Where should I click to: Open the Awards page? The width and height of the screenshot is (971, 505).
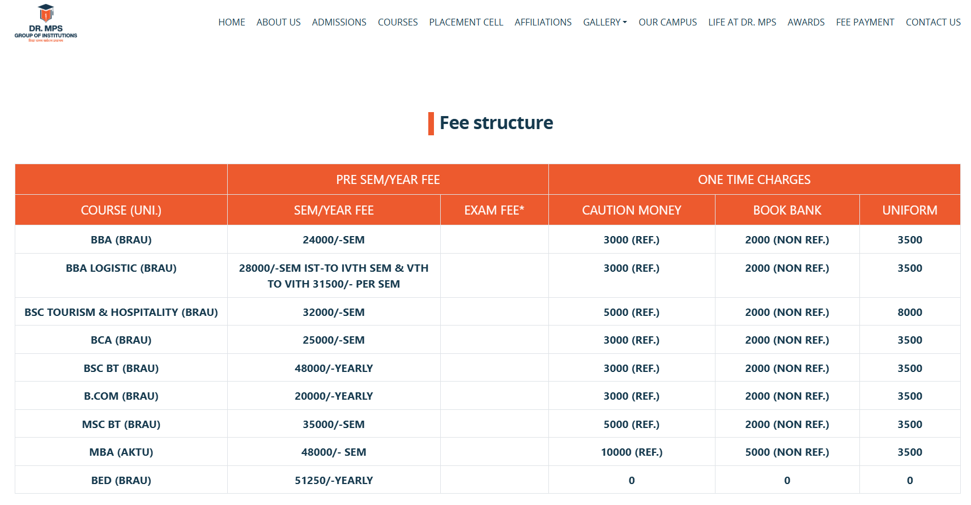coord(806,22)
